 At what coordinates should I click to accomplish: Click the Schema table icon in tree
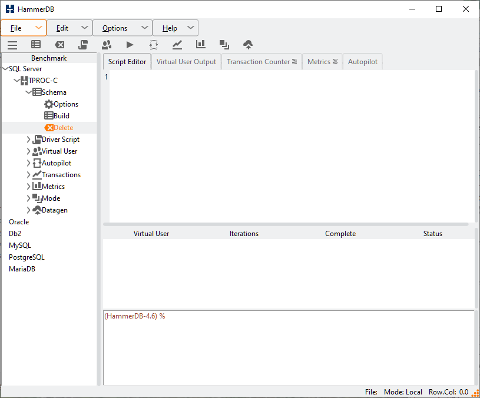pos(37,92)
